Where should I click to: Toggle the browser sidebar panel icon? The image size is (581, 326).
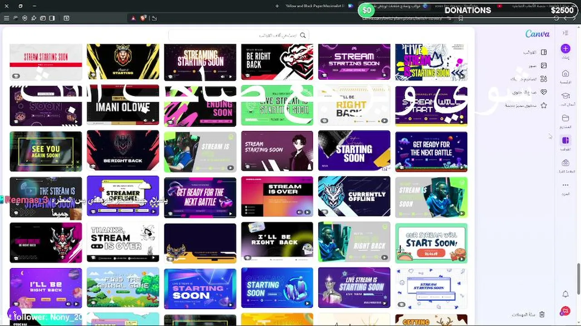pyautogui.click(x=52, y=18)
